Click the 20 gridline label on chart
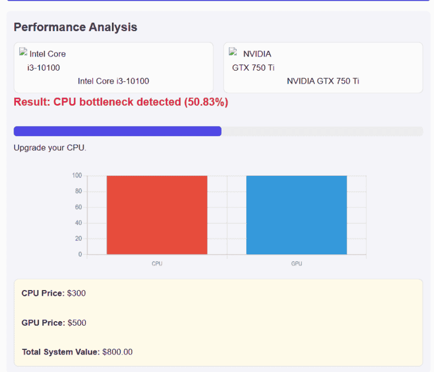The height and width of the screenshot is (372, 434). [x=78, y=239]
